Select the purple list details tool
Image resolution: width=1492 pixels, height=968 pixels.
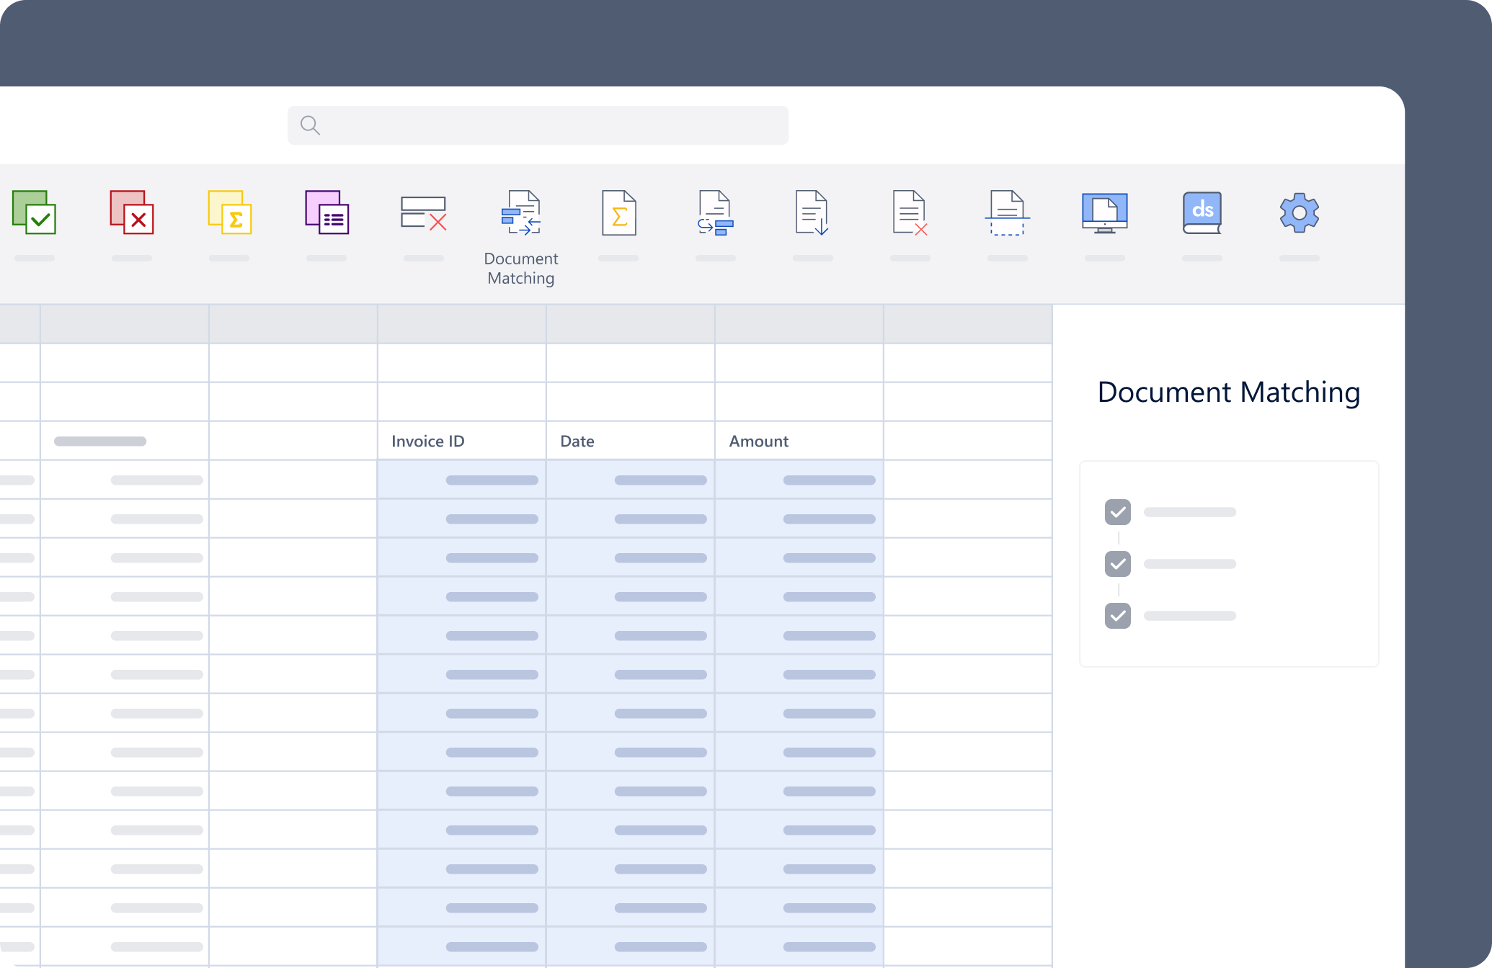point(327,212)
